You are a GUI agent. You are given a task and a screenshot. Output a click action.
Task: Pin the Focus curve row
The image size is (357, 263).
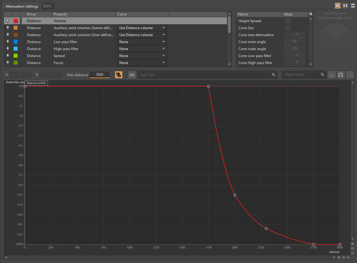pyautogui.click(x=8, y=62)
